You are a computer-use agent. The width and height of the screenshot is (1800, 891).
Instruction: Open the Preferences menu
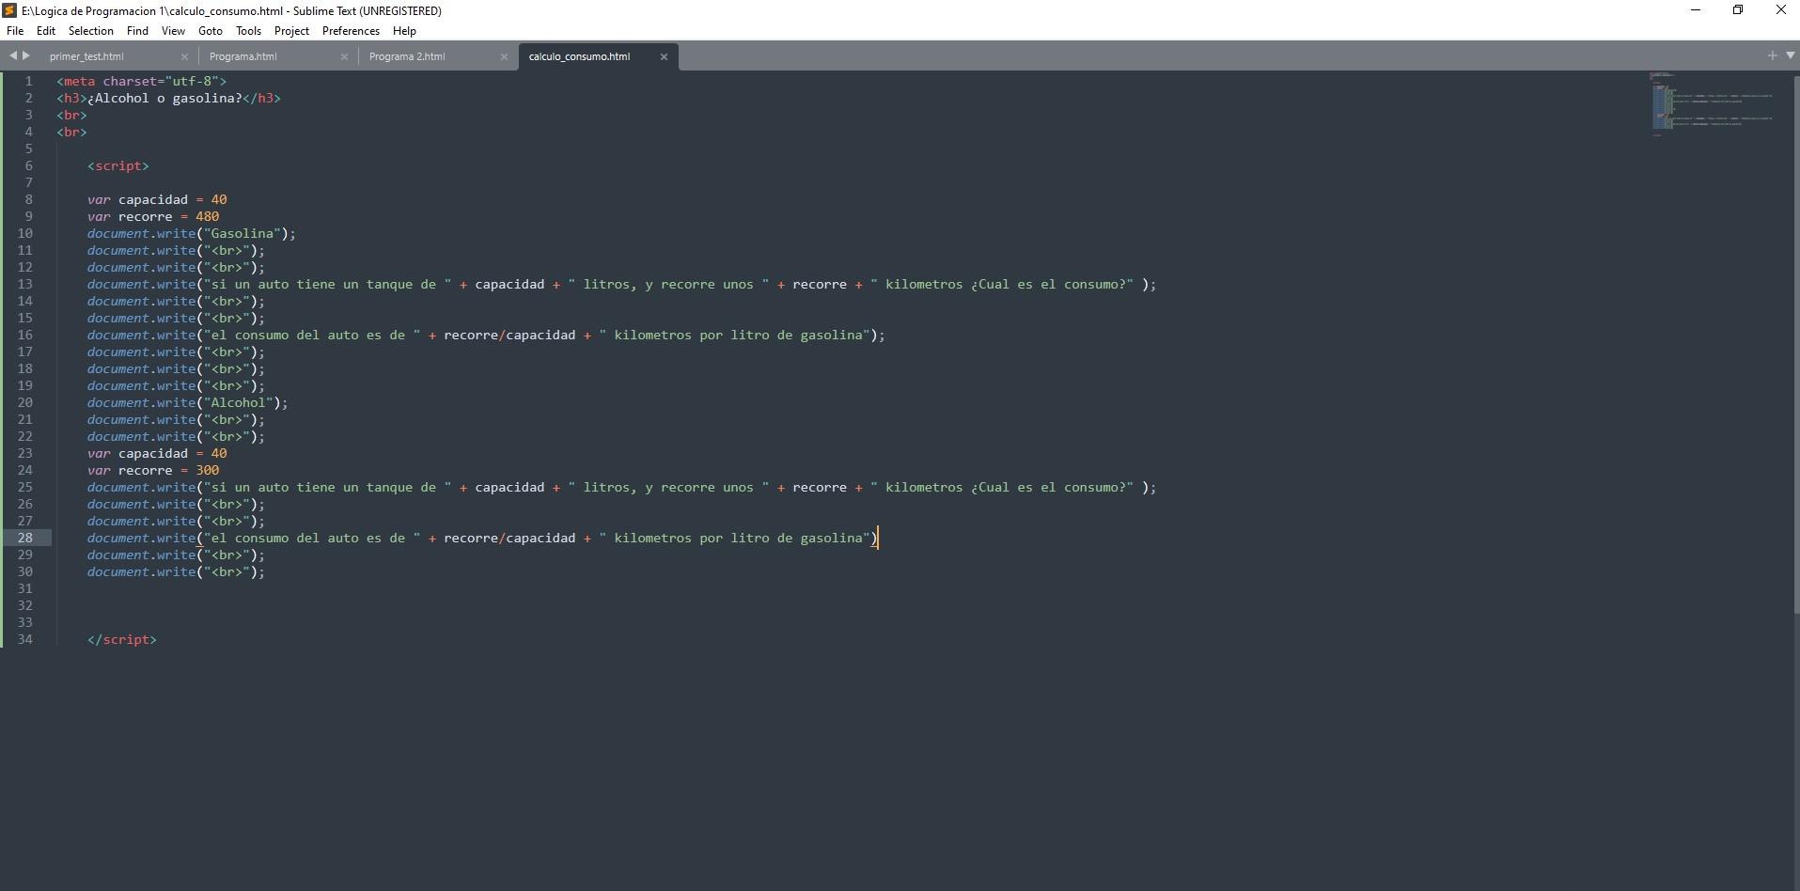point(351,31)
